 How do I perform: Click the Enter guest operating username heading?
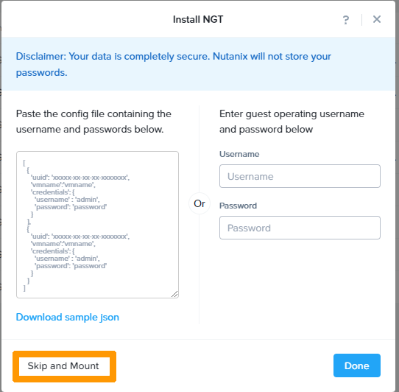pyautogui.click(x=292, y=122)
